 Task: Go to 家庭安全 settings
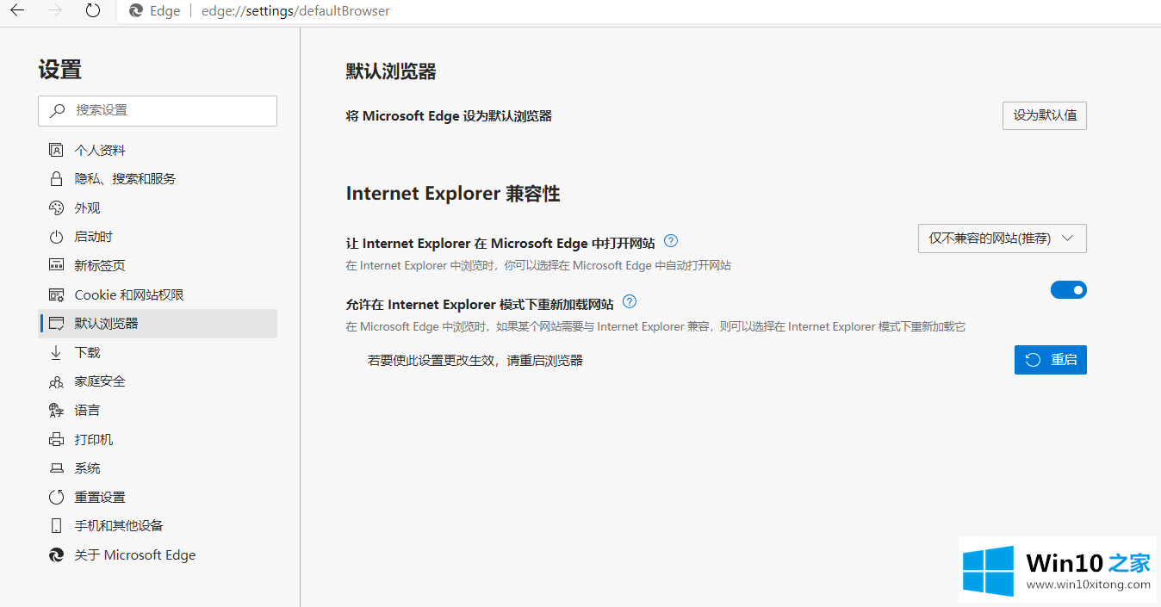click(x=158, y=381)
